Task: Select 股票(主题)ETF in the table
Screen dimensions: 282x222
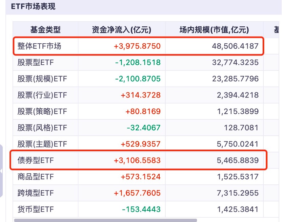Action: pos(42,144)
